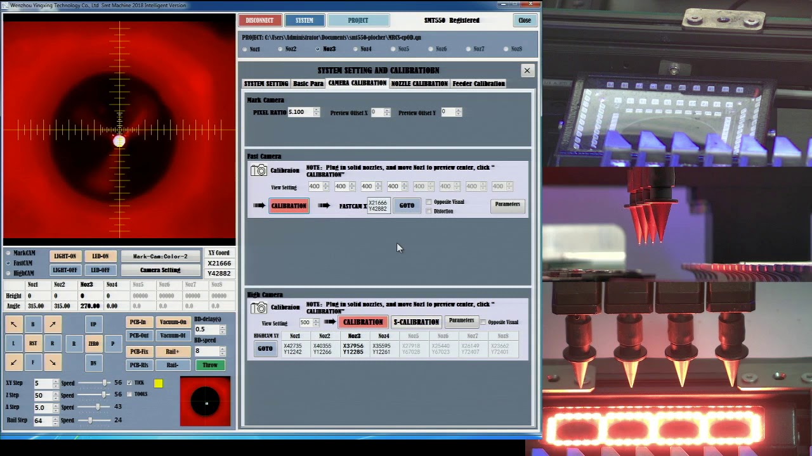This screenshot has width=812, height=456.
Task: Click High Camera calibration camera icon
Action: point(259,308)
